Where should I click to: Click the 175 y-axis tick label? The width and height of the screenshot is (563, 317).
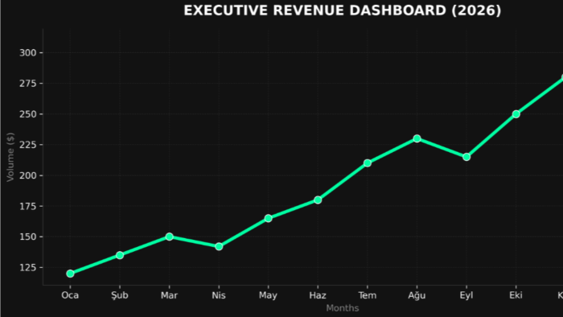coord(28,207)
